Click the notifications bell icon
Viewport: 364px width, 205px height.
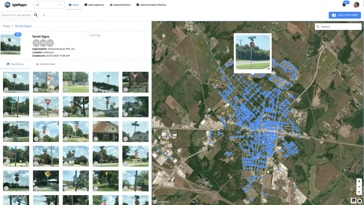(x=344, y=5)
